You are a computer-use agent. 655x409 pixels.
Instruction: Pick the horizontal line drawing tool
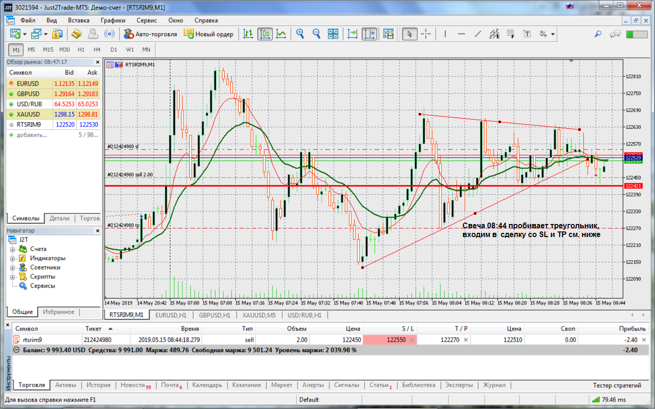(x=461, y=34)
